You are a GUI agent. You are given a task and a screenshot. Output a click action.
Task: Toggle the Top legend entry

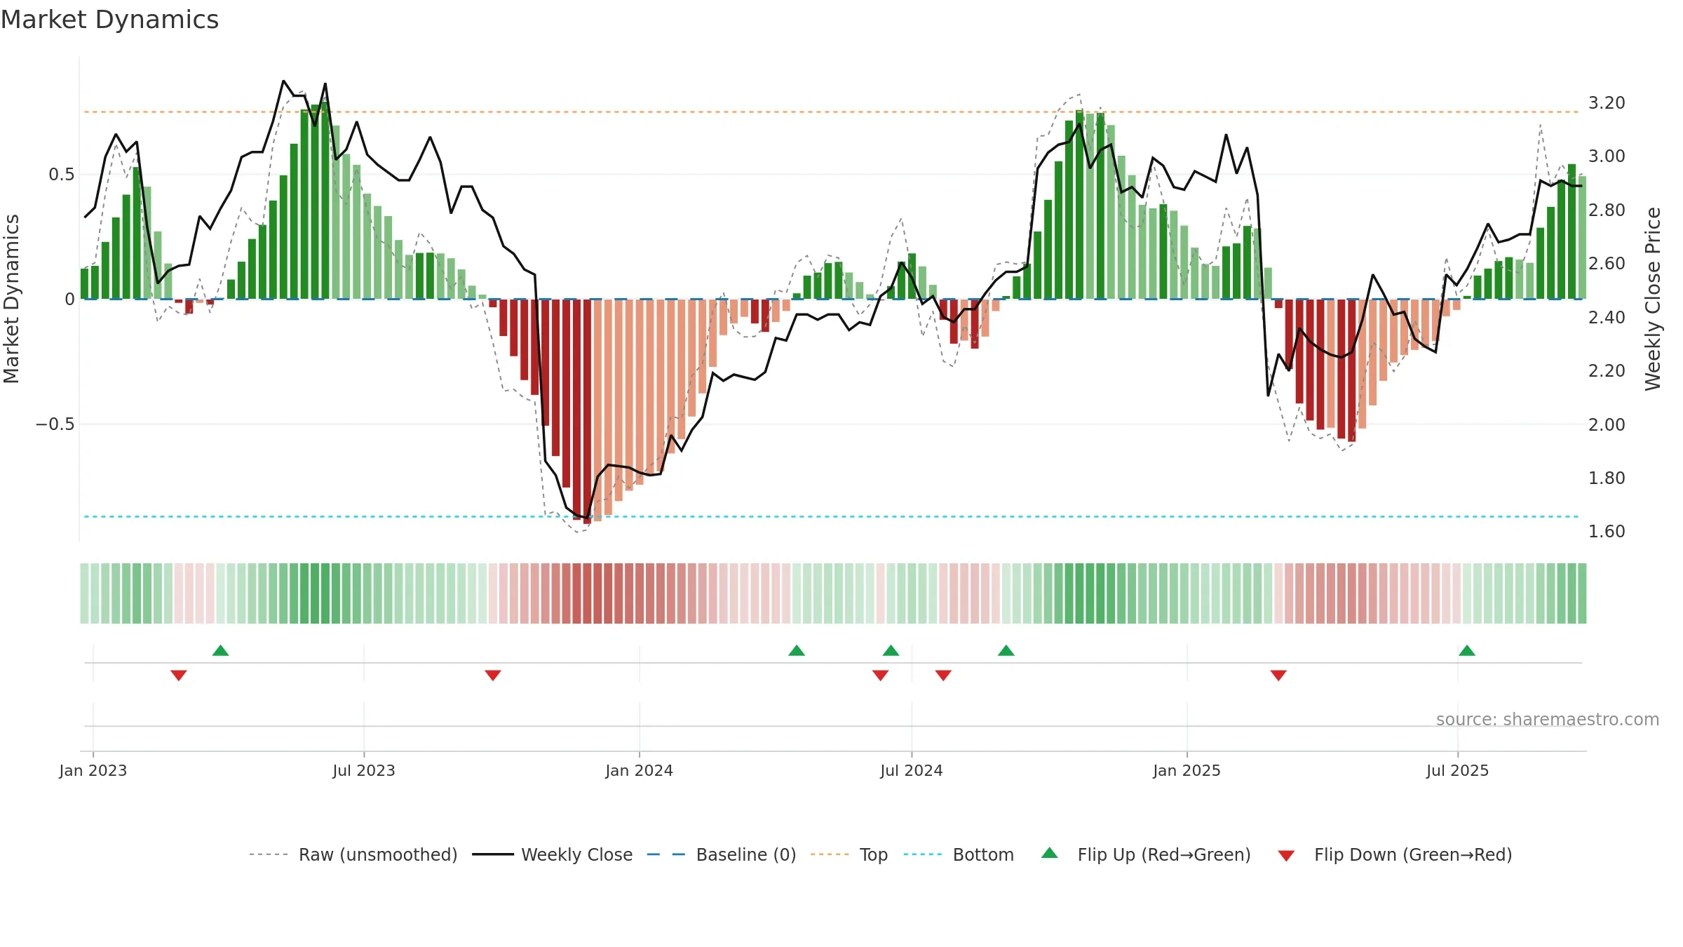[x=849, y=854]
